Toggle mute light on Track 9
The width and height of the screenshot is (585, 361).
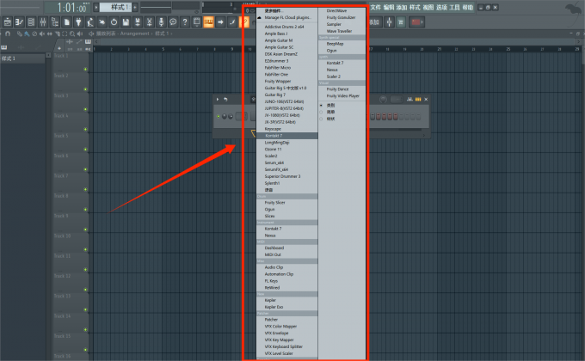click(85, 229)
